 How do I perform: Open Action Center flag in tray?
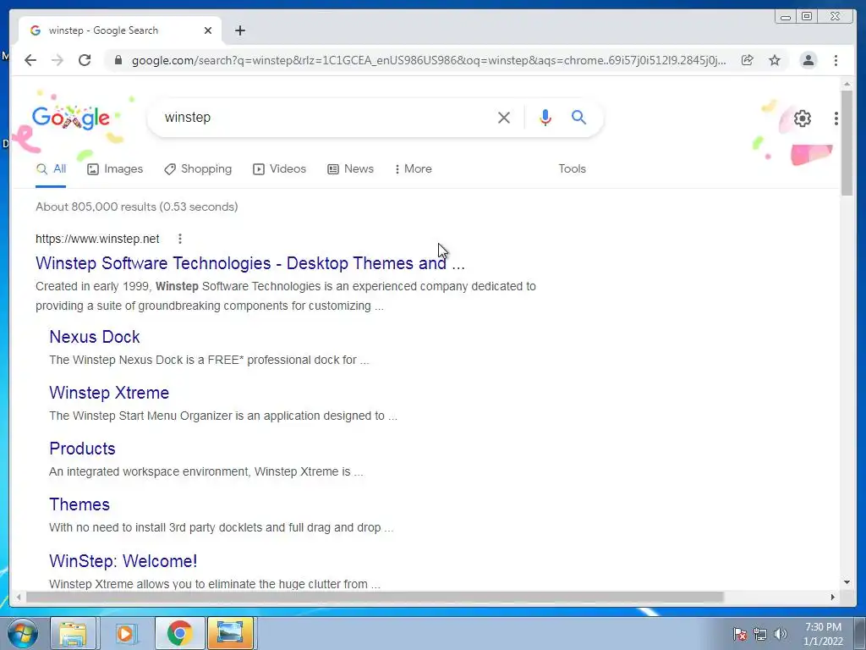tap(739, 634)
